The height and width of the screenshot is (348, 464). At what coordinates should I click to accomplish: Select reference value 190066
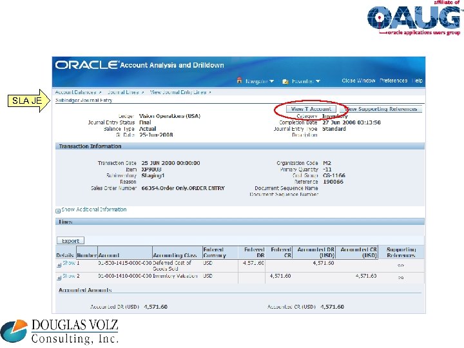333,182
